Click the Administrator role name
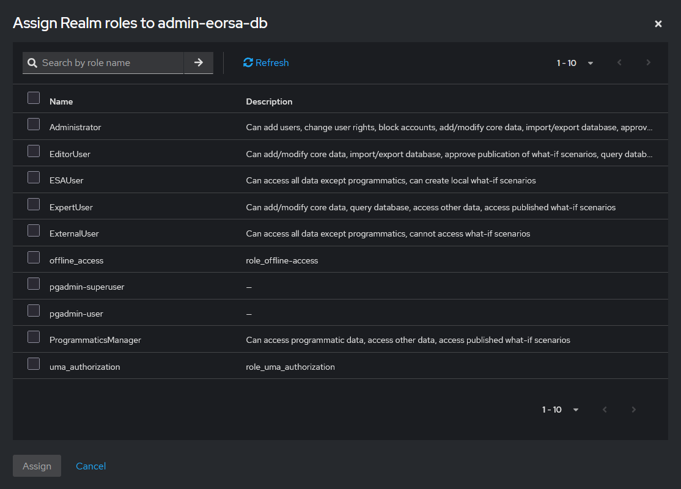The height and width of the screenshot is (489, 681). click(x=75, y=127)
